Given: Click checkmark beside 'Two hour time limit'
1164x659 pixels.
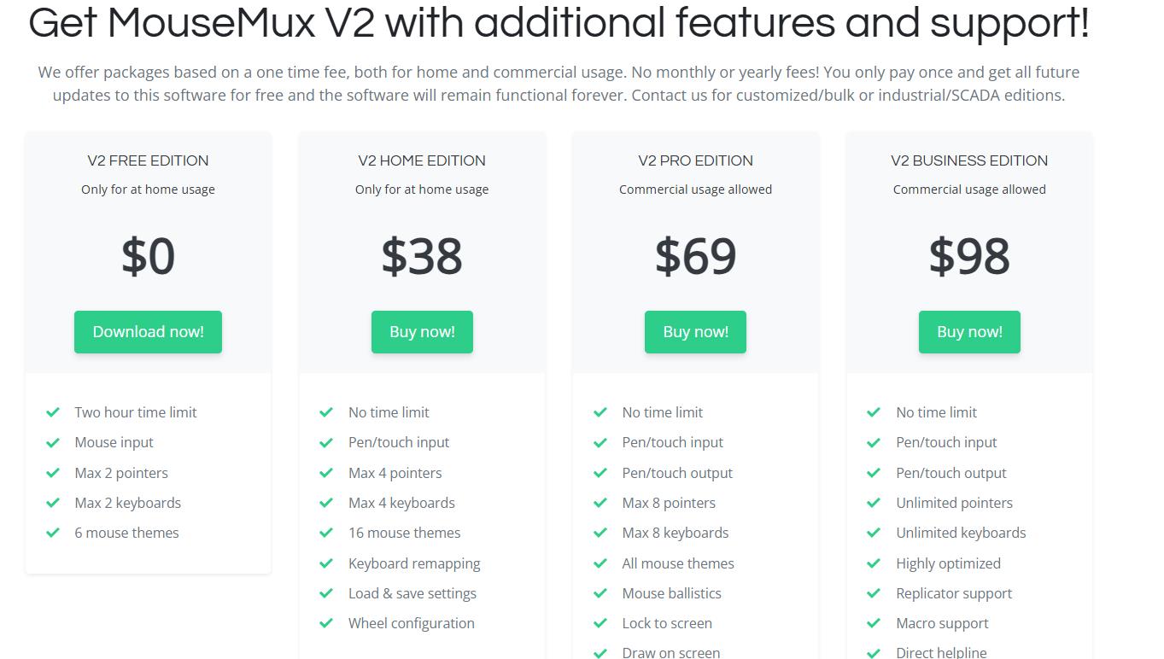Looking at the screenshot, I should pyautogui.click(x=52, y=412).
